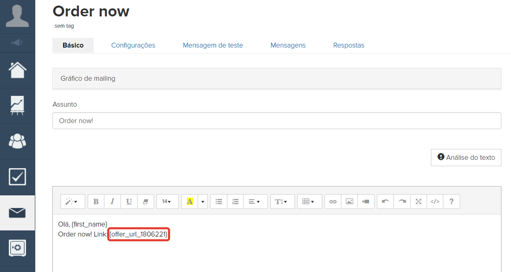Click the eraser clear formatting icon

coord(146,201)
